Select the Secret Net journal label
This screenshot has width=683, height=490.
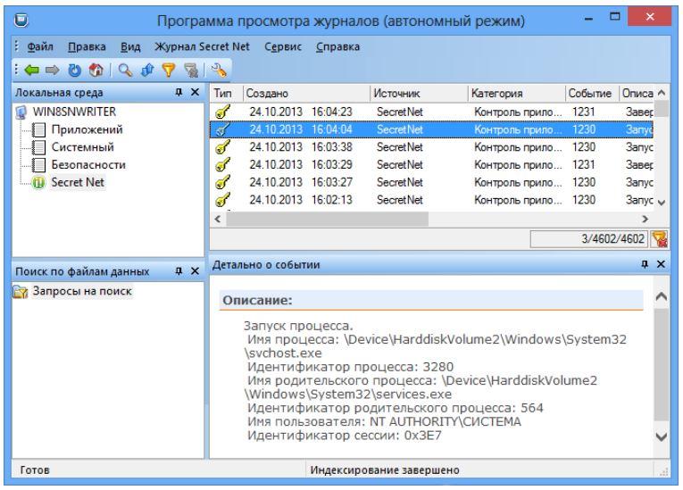(78, 182)
